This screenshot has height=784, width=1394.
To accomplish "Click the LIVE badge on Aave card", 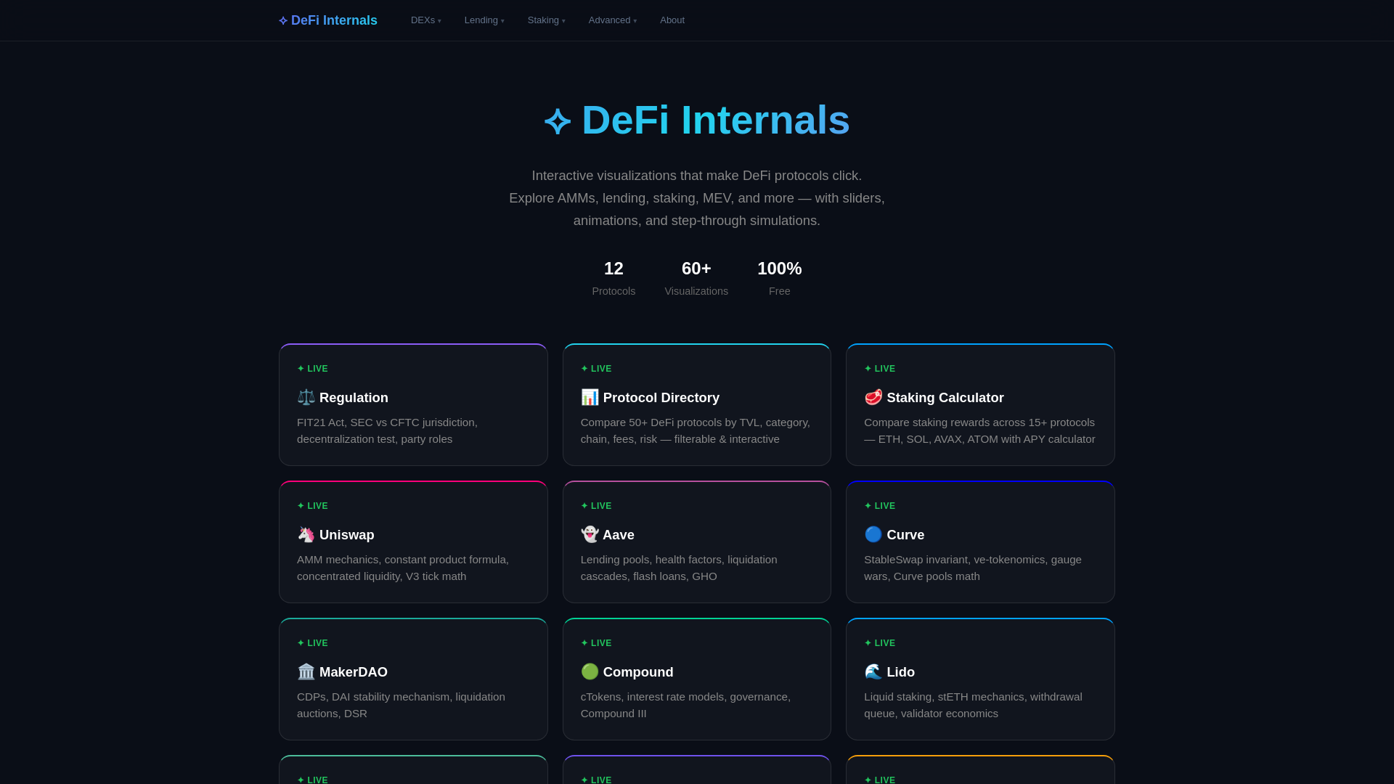I will (596, 506).
